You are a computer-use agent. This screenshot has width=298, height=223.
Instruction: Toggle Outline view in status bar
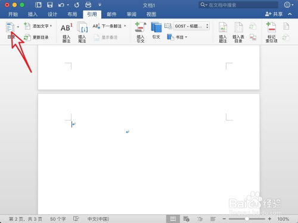(x=200, y=219)
